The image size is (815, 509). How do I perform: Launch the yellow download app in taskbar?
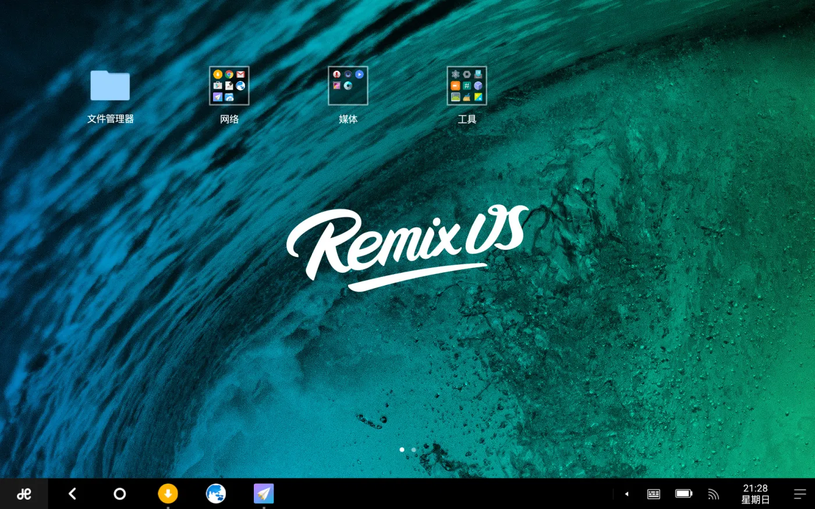(168, 494)
